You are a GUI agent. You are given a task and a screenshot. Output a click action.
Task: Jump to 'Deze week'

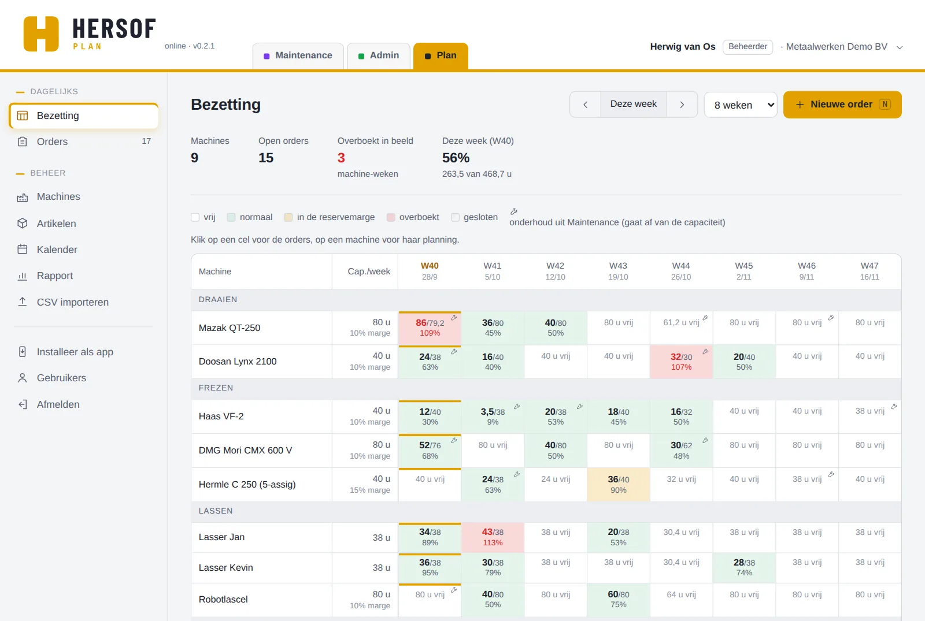[x=634, y=104]
